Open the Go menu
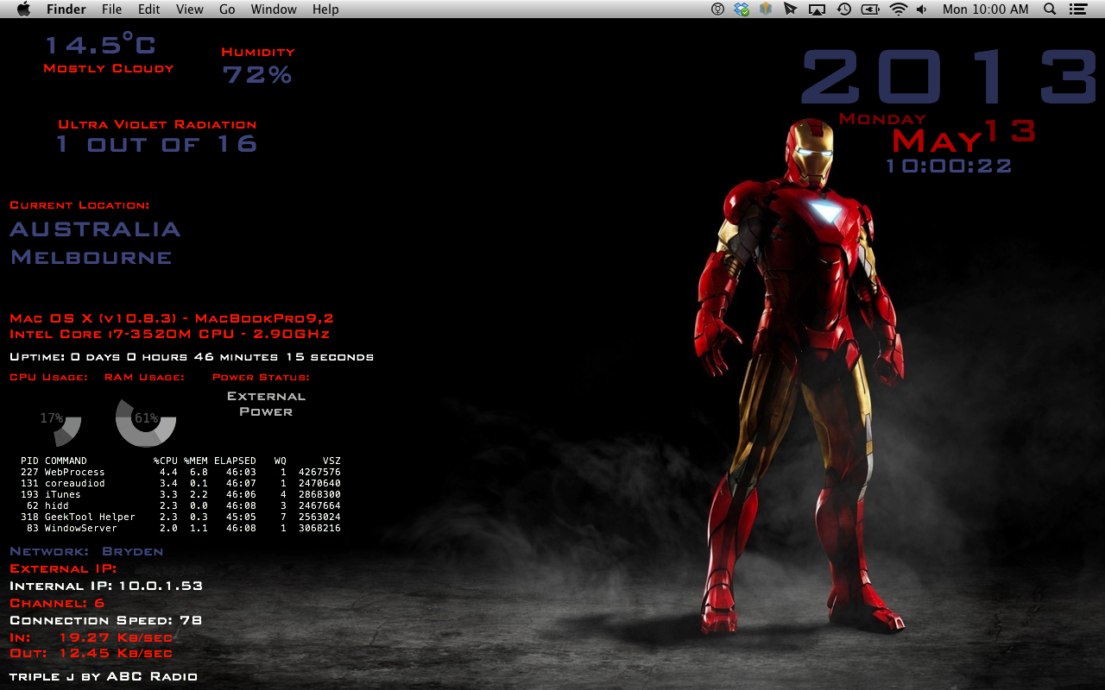 (227, 9)
